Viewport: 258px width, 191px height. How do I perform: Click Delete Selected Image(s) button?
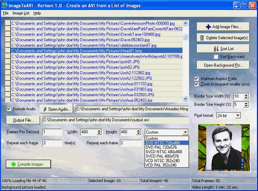click(x=223, y=38)
